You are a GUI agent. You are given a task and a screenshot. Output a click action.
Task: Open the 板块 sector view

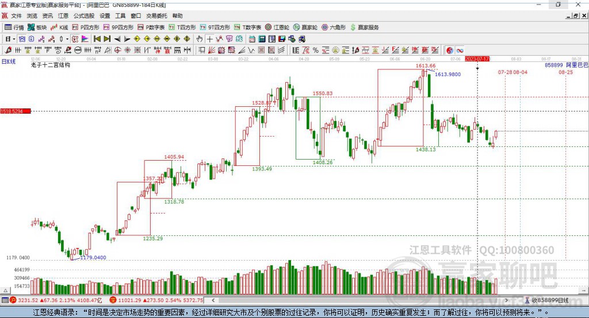point(37,28)
